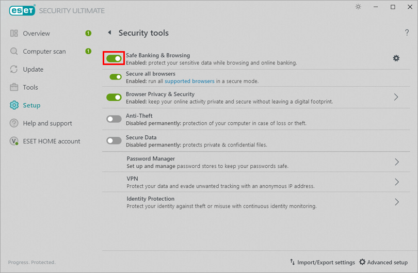Screen dimensions: 418x273
Task: Disable Safe Banking & Browsing toggle
Action: [114, 58]
